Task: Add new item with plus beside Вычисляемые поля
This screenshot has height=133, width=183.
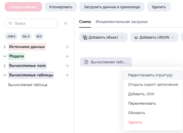Action: point(67,66)
